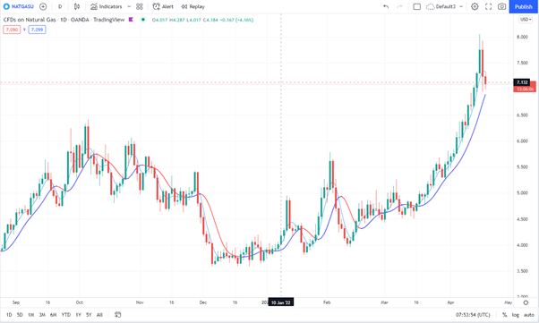The width and height of the screenshot is (539, 323).
Task: Start bar Replay mode
Action: 192,6
